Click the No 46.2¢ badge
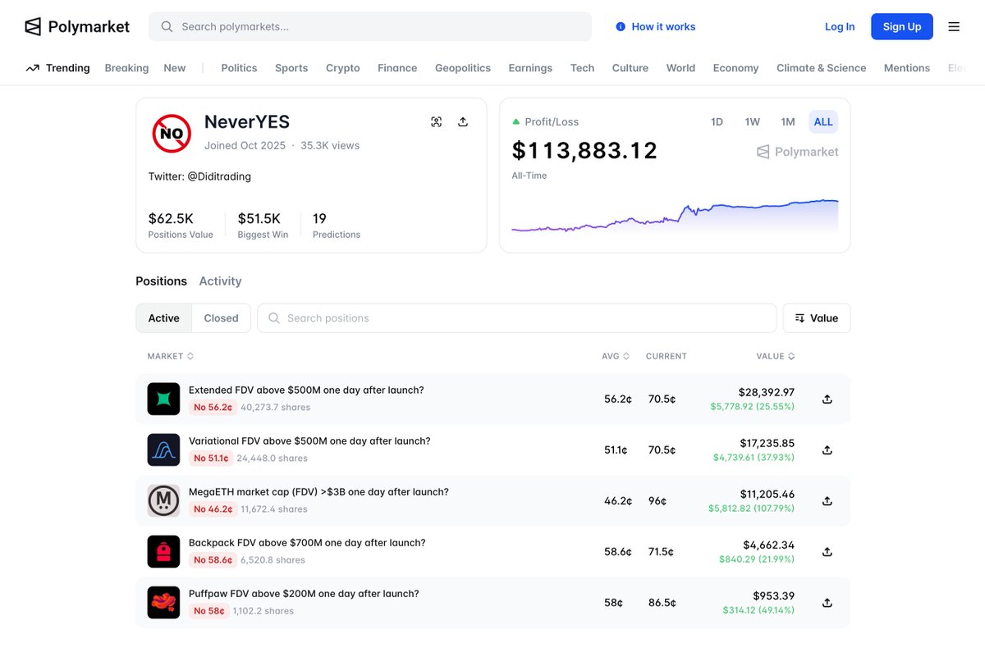 213,509
